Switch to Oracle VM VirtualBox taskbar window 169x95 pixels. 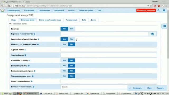pyautogui.click(x=47, y=93)
